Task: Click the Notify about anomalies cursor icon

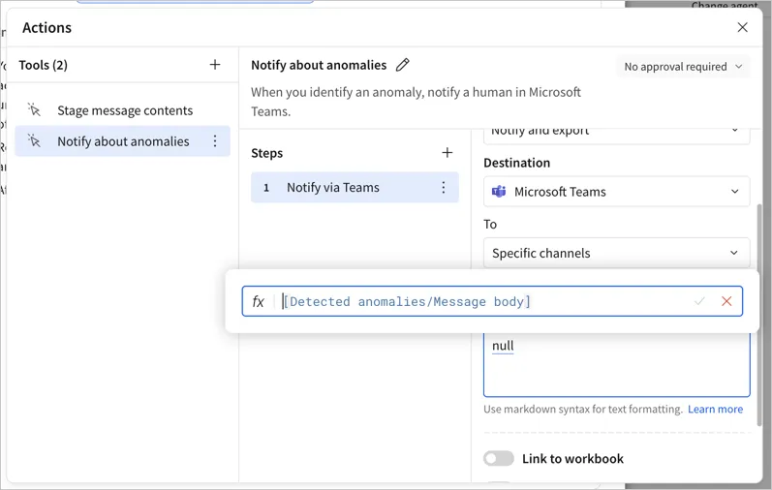Action: click(x=34, y=140)
